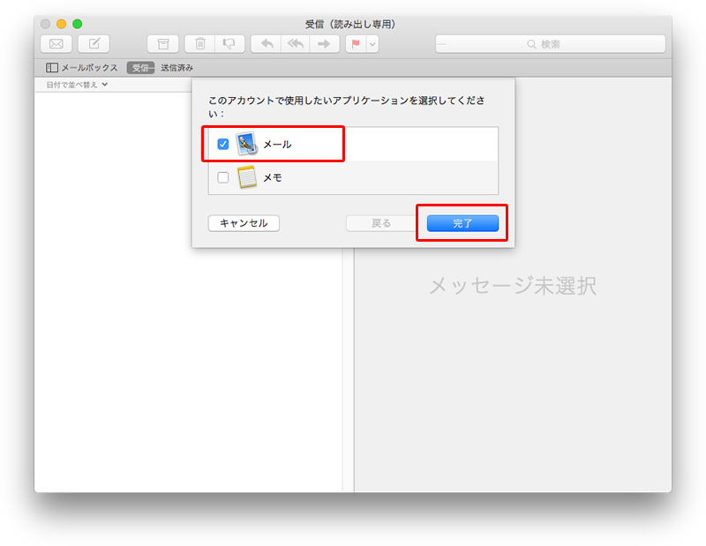The image size is (706, 546).
Task: Click the メモ label text
Action: (273, 178)
